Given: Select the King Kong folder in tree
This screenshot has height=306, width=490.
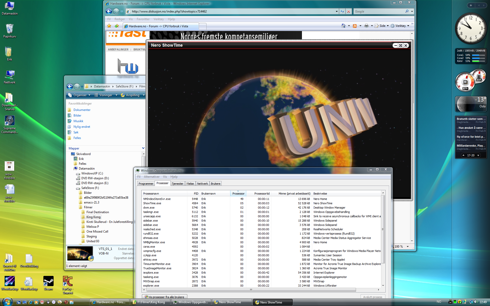Looking at the screenshot, I should click(x=93, y=217).
